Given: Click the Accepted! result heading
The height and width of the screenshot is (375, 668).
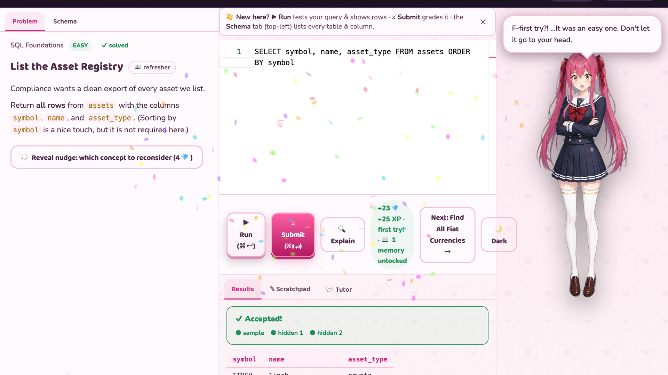Looking at the screenshot, I should point(259,319).
